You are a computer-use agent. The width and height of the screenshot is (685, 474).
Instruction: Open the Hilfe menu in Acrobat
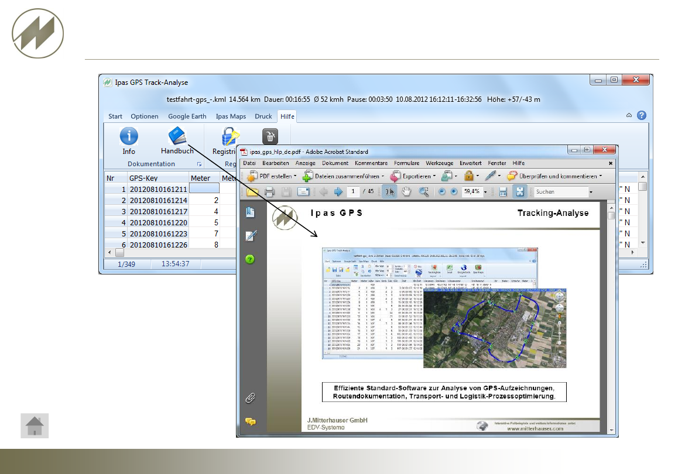pos(519,163)
